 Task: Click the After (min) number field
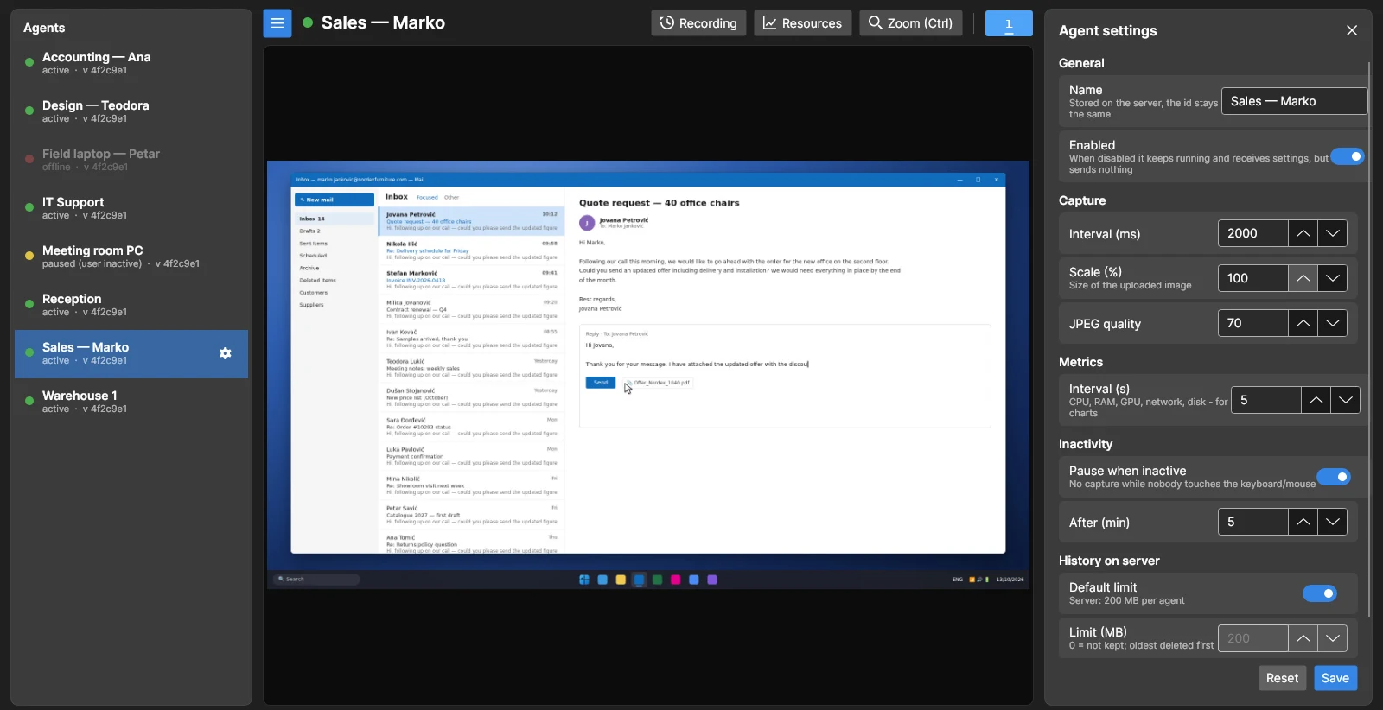point(1253,522)
